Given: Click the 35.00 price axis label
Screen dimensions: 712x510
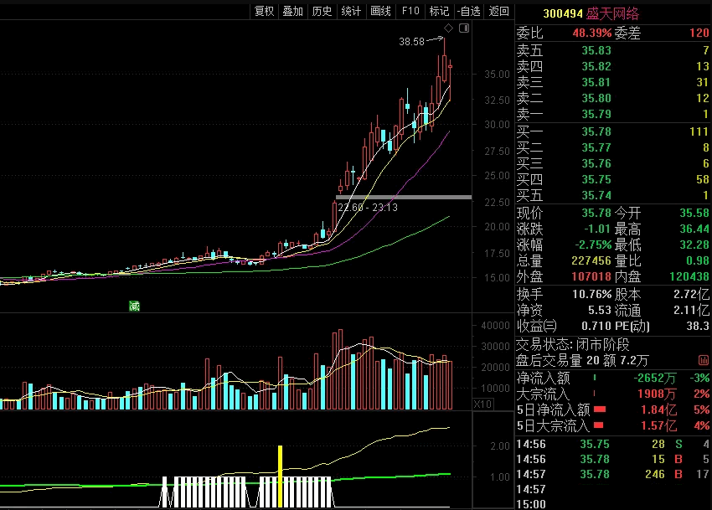Looking at the screenshot, I should point(497,74).
